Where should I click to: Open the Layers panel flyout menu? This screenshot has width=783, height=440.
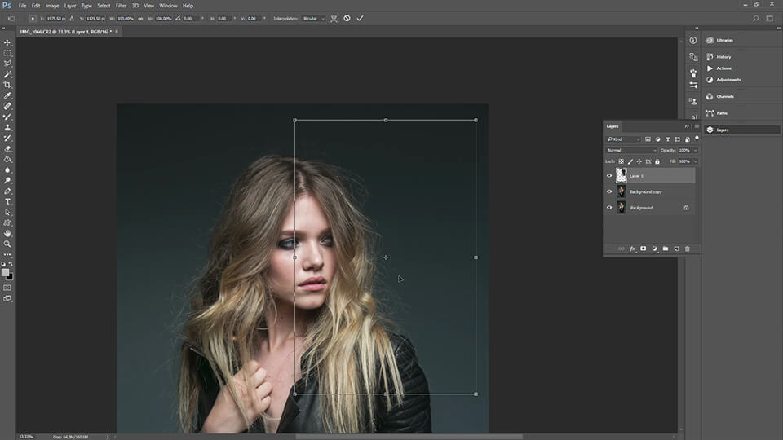(x=697, y=126)
